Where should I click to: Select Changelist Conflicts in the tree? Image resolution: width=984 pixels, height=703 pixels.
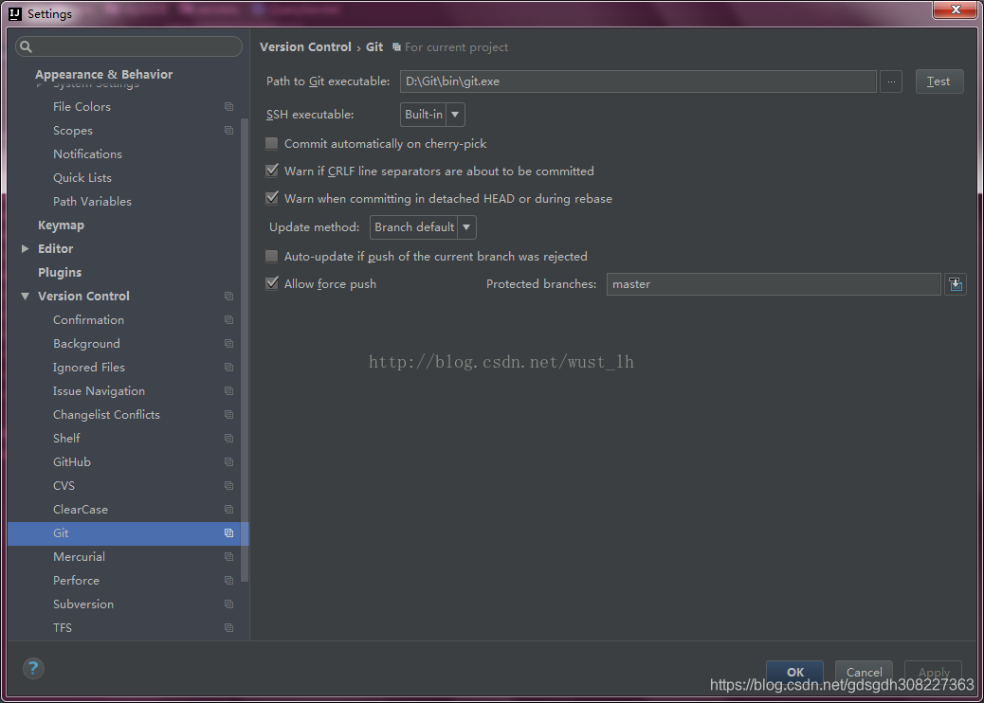coord(106,415)
